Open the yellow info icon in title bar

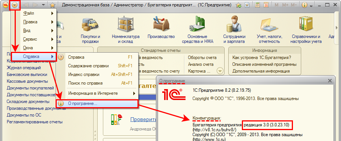tap(305, 5)
